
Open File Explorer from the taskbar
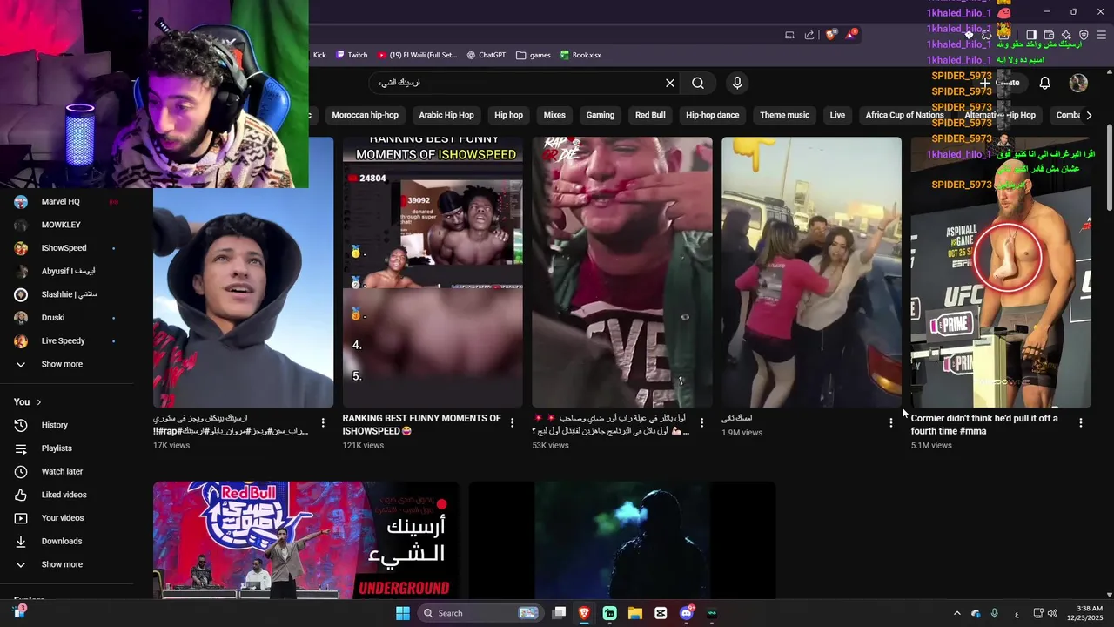[635, 613]
